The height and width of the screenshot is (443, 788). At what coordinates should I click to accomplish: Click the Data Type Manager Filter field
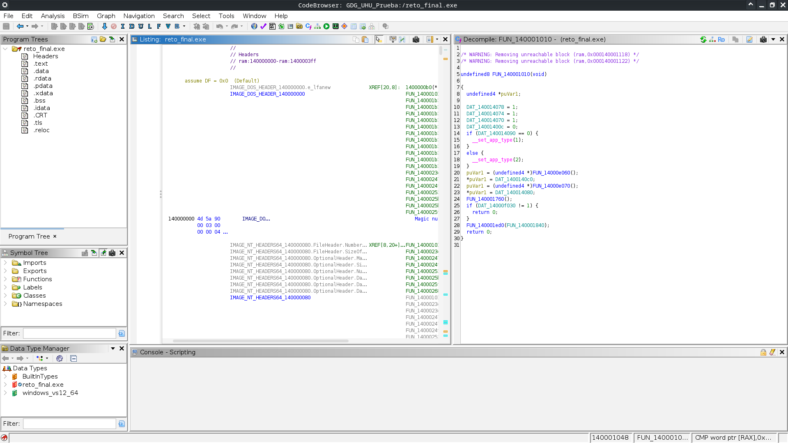tap(69, 424)
